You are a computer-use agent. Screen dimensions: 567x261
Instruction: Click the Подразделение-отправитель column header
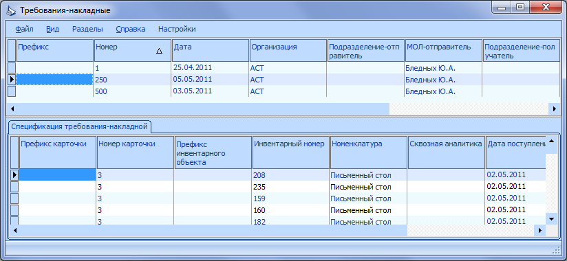pos(366,50)
